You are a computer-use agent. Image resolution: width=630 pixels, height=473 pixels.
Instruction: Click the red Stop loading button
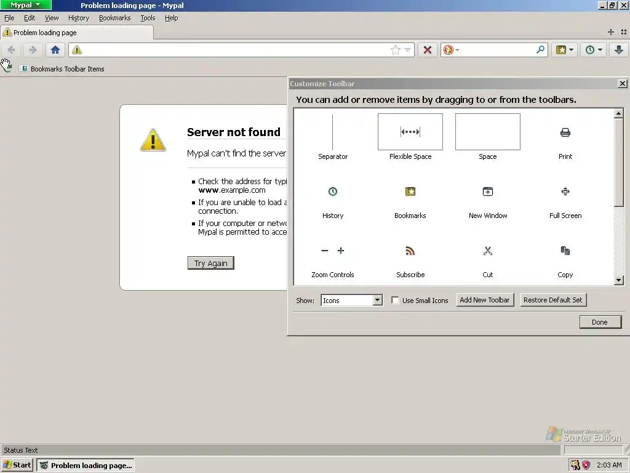(428, 50)
